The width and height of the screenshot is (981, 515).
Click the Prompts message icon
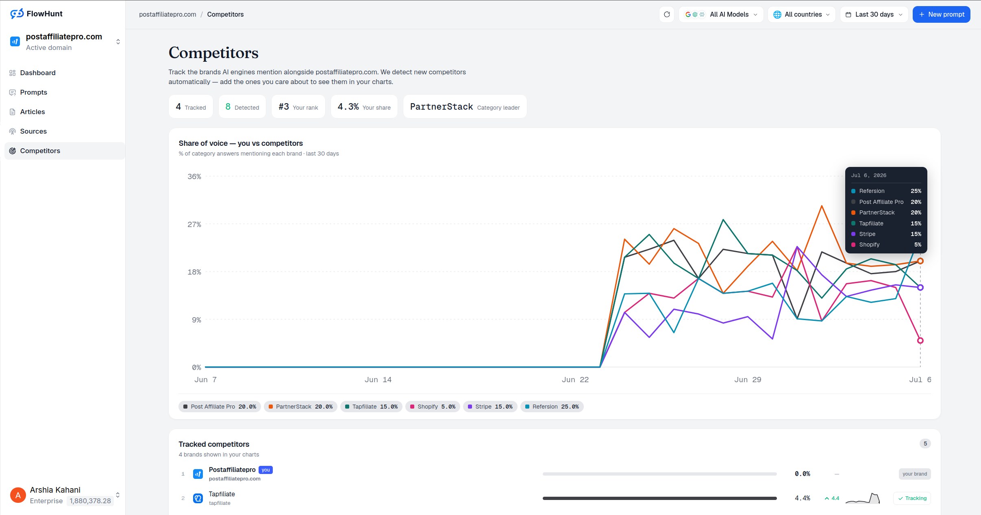point(12,92)
